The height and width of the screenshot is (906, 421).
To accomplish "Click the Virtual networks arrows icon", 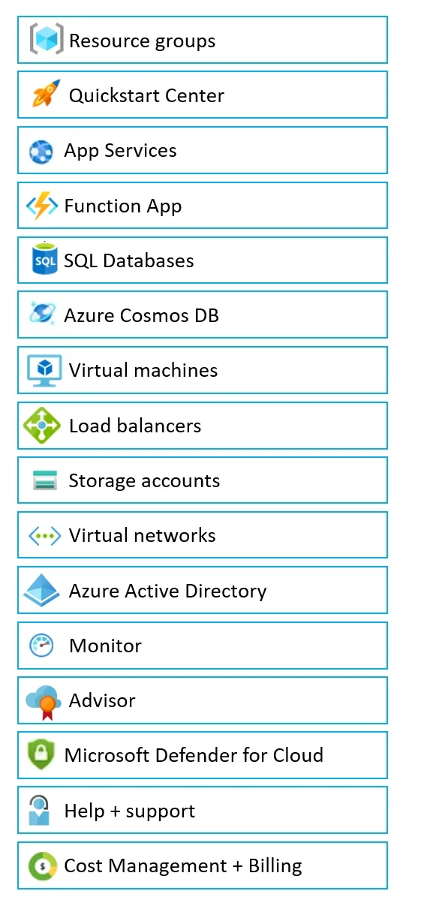I will [44, 535].
